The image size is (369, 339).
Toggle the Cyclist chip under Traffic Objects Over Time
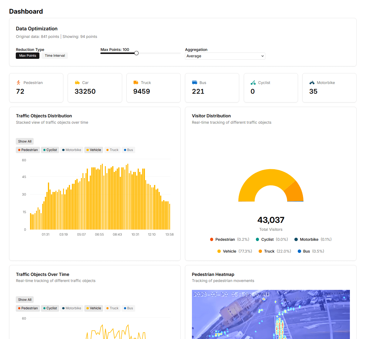[50, 308]
